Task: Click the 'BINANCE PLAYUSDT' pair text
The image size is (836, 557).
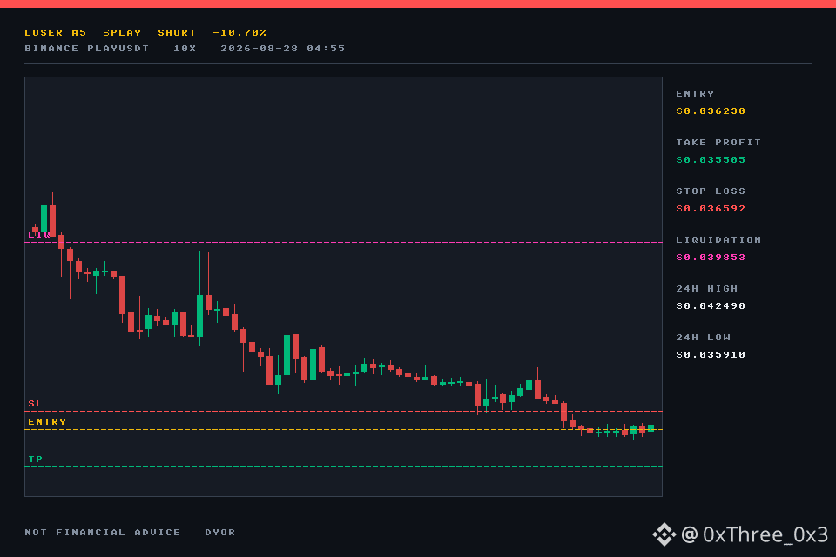Action: point(87,49)
